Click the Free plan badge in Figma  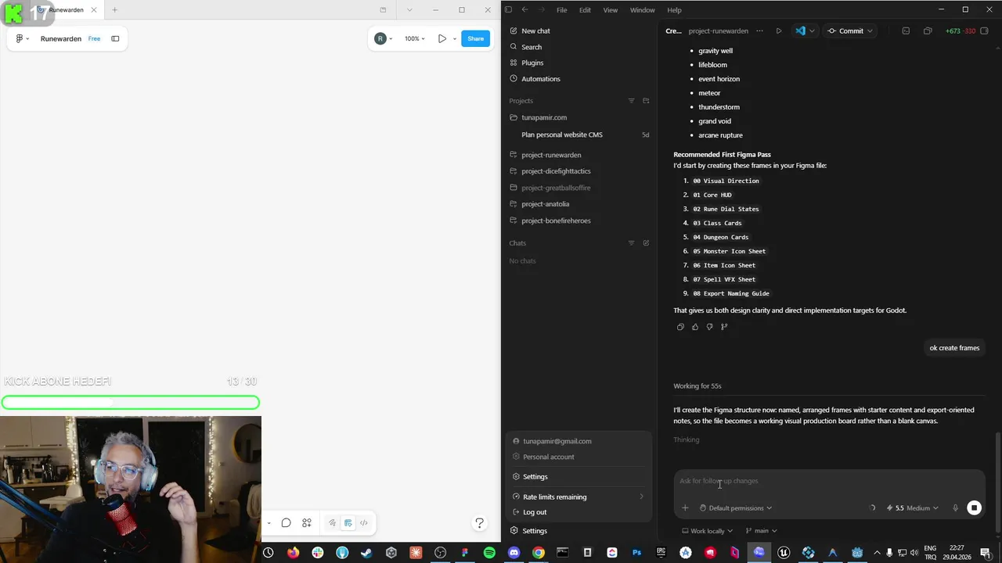click(x=94, y=38)
